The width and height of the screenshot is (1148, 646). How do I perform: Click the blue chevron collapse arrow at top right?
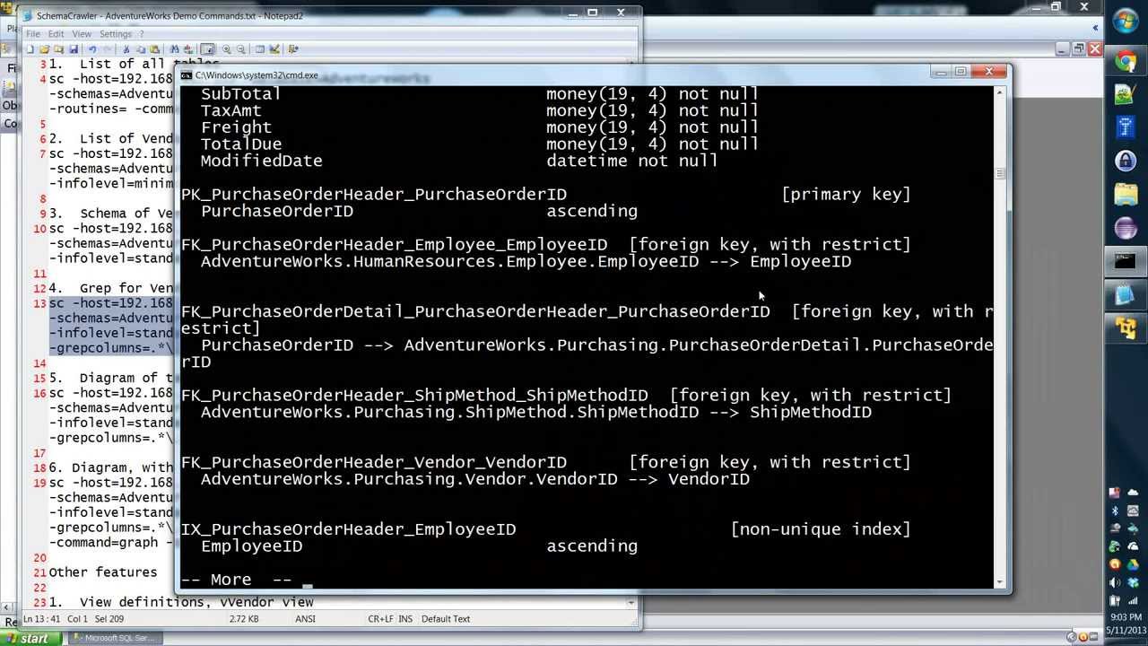click(x=1095, y=28)
